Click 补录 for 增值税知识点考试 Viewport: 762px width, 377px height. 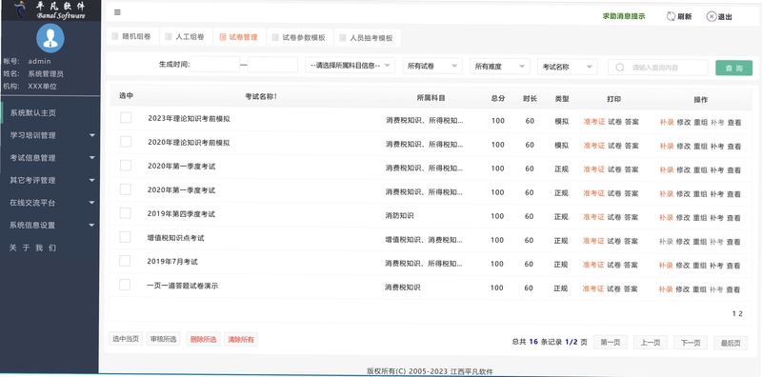tap(666, 242)
